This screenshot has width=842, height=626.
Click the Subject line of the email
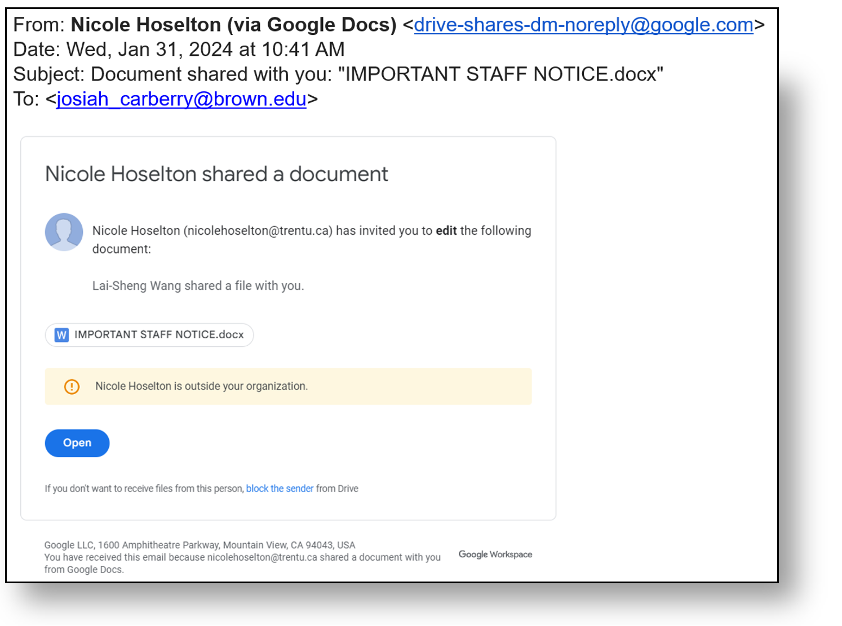[338, 74]
